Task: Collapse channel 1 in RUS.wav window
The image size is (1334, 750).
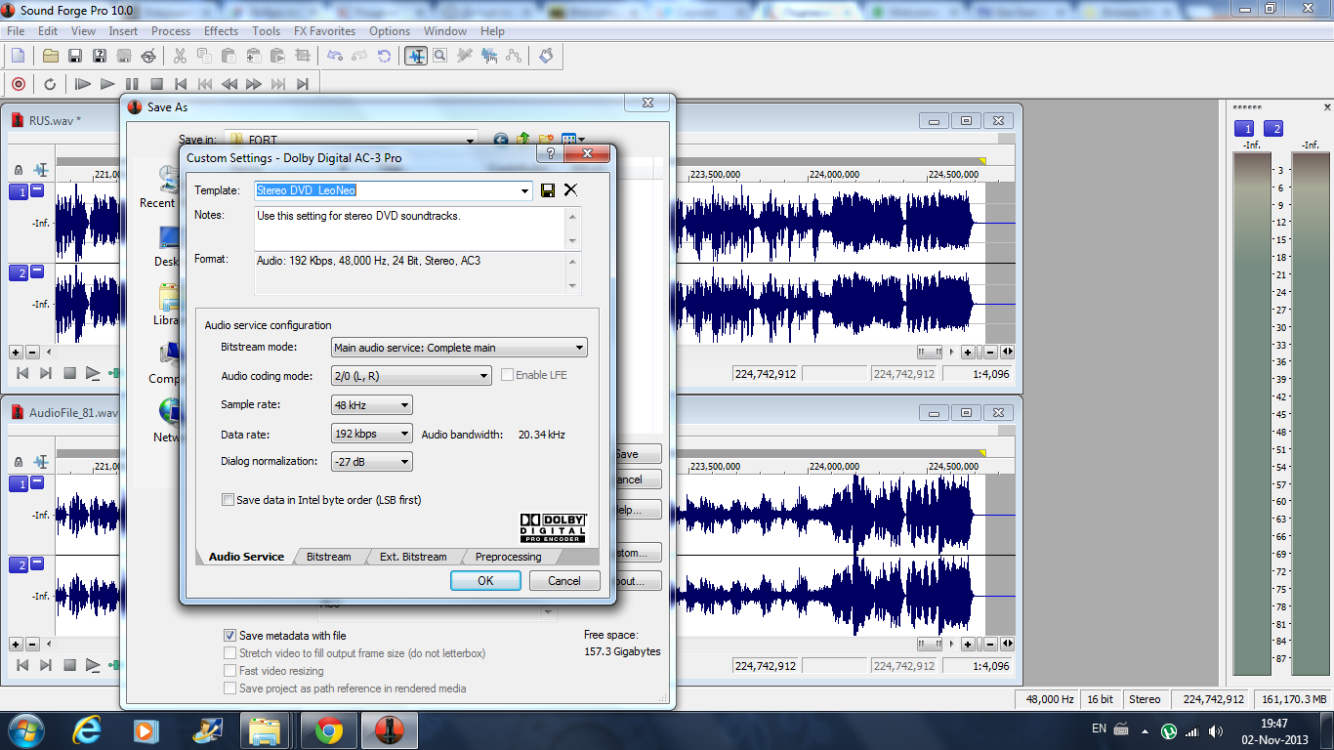Action: (37, 190)
